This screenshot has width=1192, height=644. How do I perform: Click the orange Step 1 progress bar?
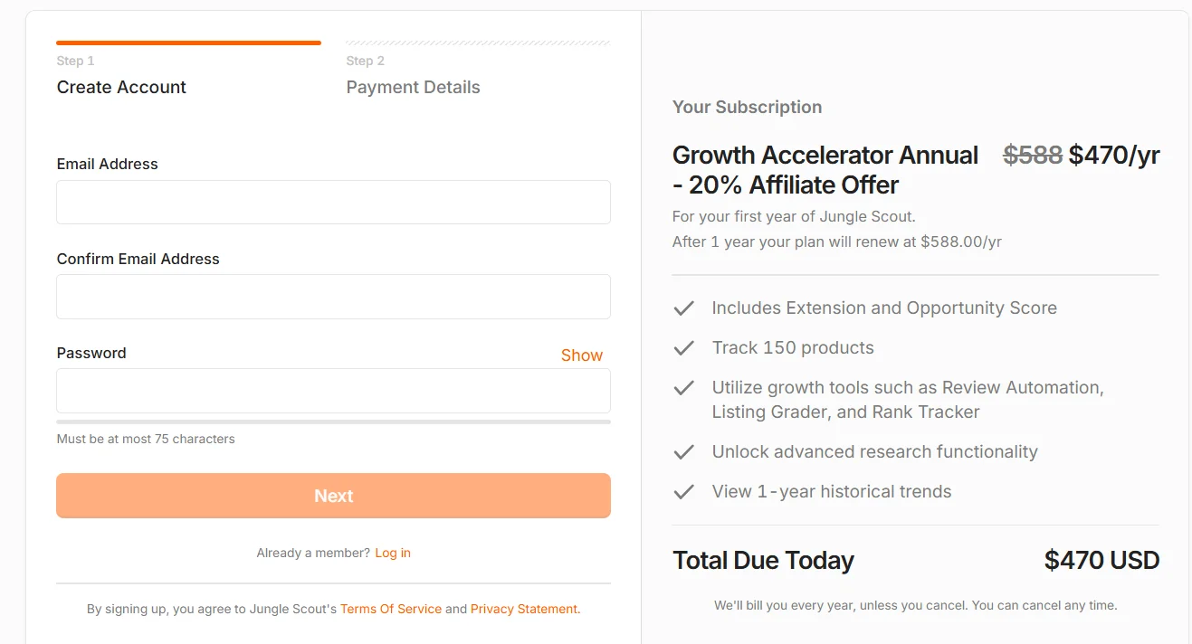pos(188,43)
